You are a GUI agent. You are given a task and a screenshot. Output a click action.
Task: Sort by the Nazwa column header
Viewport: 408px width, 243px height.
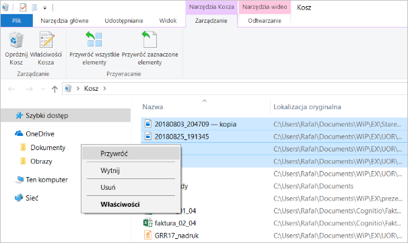click(152, 107)
